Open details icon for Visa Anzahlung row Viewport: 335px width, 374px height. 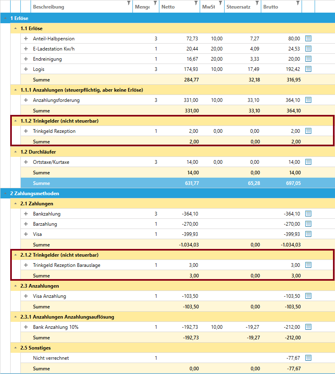pos(308,296)
